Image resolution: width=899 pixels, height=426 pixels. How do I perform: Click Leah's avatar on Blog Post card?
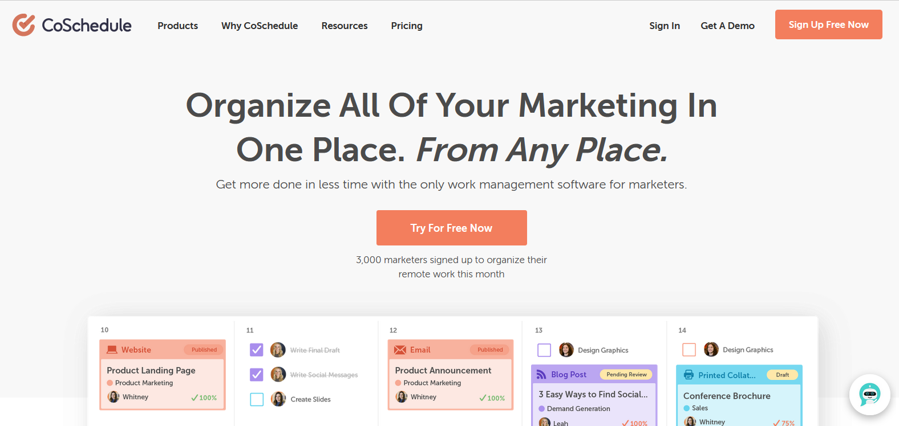point(545,423)
